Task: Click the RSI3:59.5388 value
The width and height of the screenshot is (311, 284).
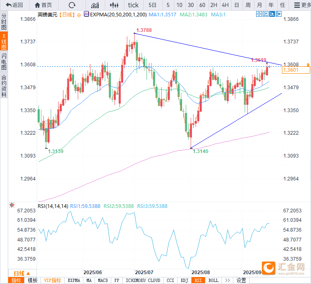Action: coord(152,206)
